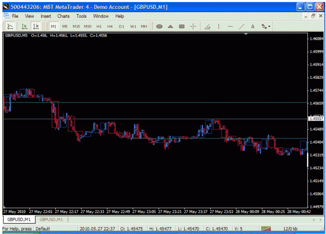Click the GBPUSD,M5 chart header label

pos(16,36)
